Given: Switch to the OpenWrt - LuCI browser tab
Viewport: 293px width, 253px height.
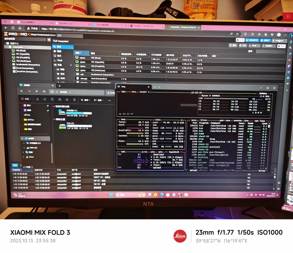Looking at the screenshot, I should [72, 23].
